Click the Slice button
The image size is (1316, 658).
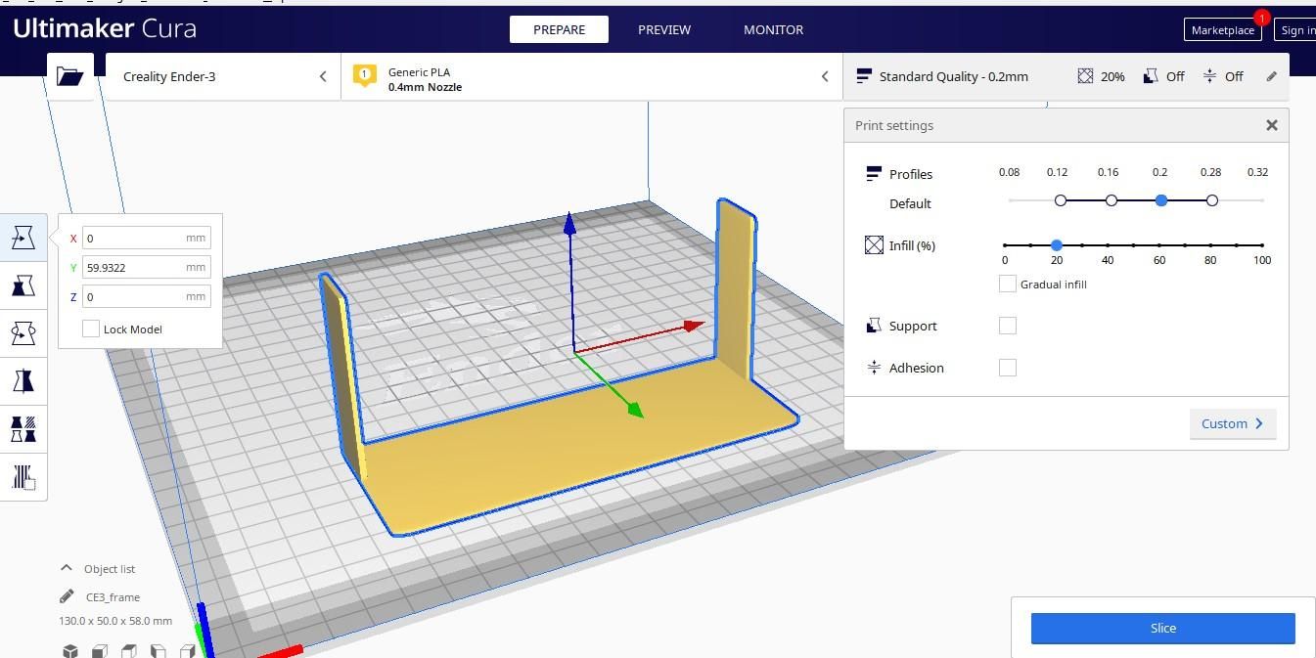tap(1162, 628)
